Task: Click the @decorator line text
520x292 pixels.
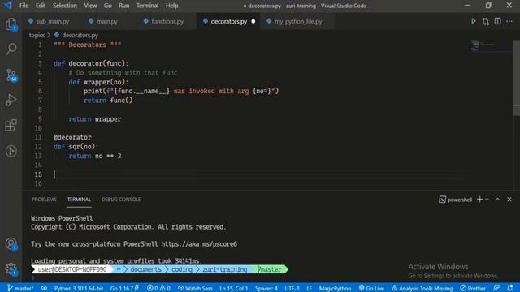Action: click(x=72, y=137)
